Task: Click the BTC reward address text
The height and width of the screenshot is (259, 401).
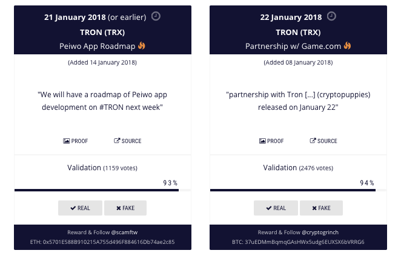Action: click(298, 242)
